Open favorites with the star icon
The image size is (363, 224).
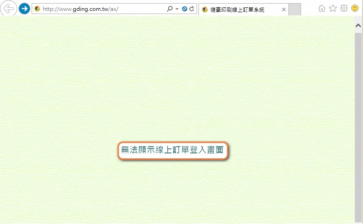click(x=333, y=9)
